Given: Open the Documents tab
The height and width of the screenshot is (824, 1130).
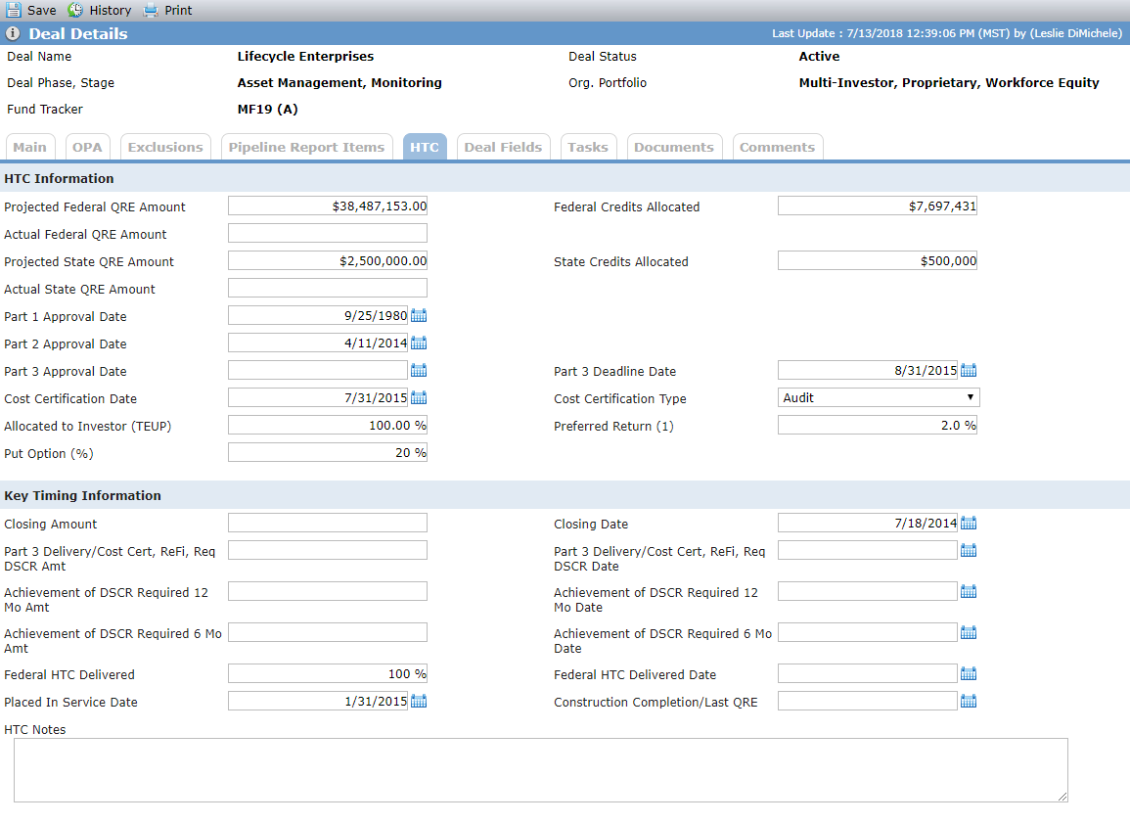Looking at the screenshot, I should (x=674, y=147).
